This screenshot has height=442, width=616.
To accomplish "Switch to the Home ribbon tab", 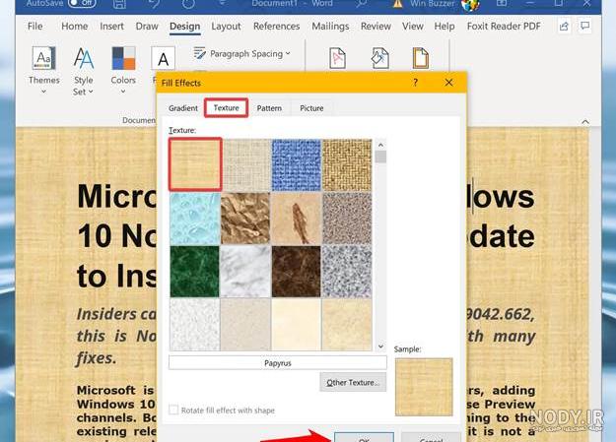I will coord(75,26).
